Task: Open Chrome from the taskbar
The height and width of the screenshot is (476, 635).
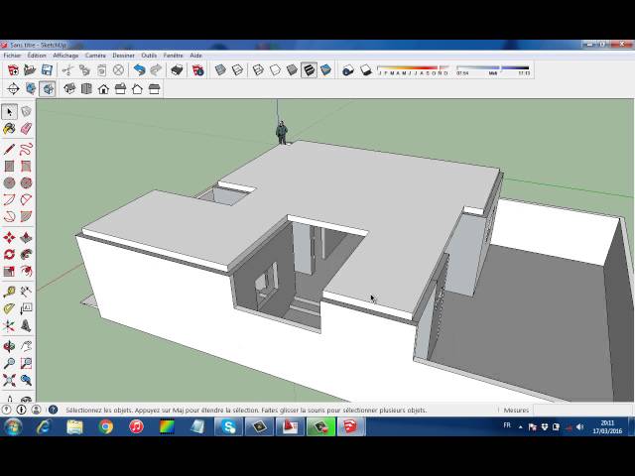Action: click(x=105, y=426)
